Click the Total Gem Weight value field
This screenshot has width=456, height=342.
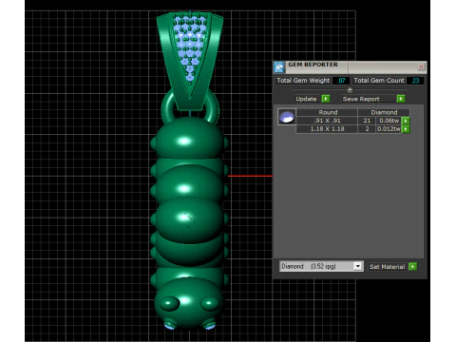tap(341, 81)
